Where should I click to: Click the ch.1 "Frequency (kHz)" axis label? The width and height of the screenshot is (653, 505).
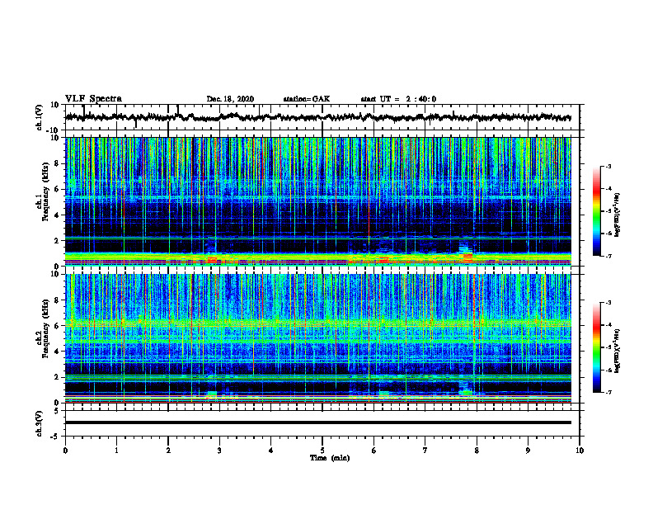pyautogui.click(x=45, y=191)
